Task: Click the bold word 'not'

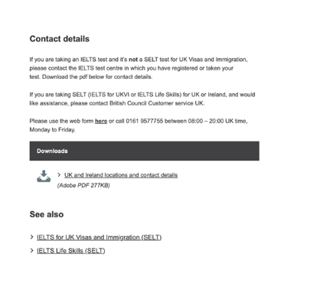Action: click(133, 60)
